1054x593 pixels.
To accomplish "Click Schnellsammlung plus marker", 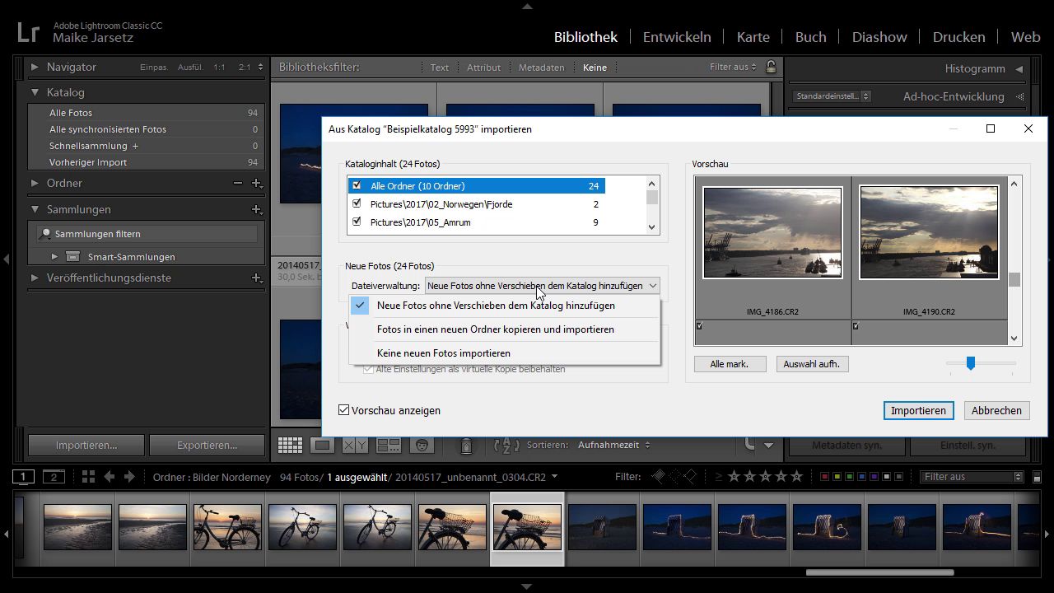I will click(135, 146).
